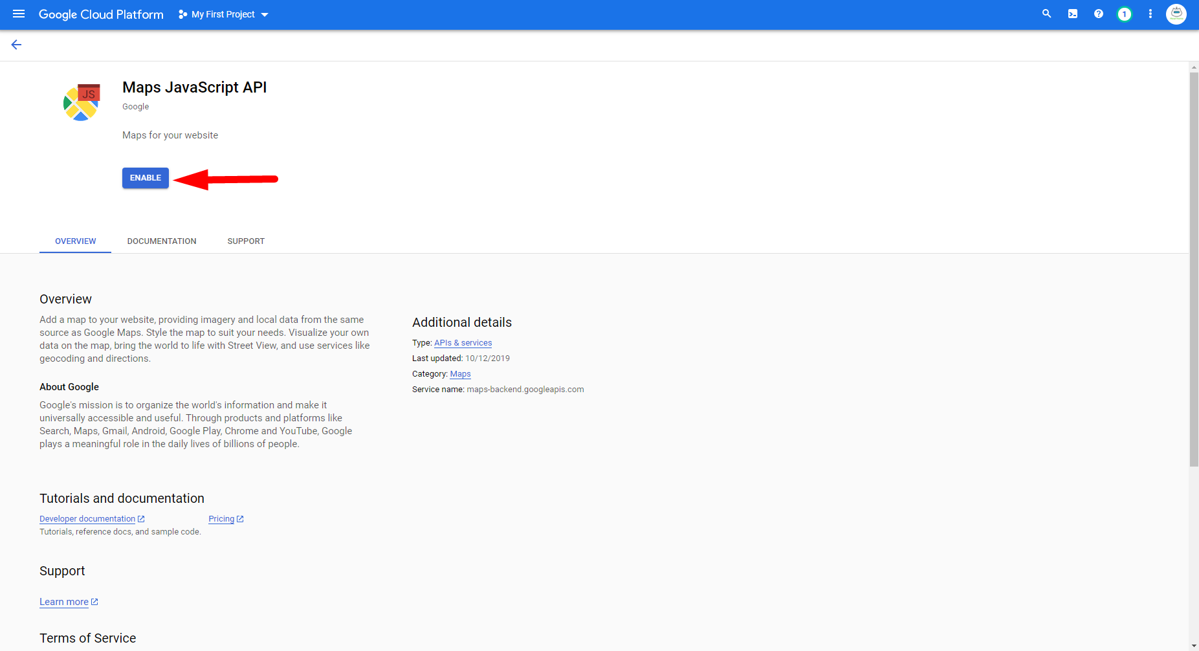Click the Tutorials and documentation heading
This screenshot has width=1199, height=651.
[122, 498]
